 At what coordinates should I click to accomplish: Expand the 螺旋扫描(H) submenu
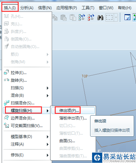27,111
